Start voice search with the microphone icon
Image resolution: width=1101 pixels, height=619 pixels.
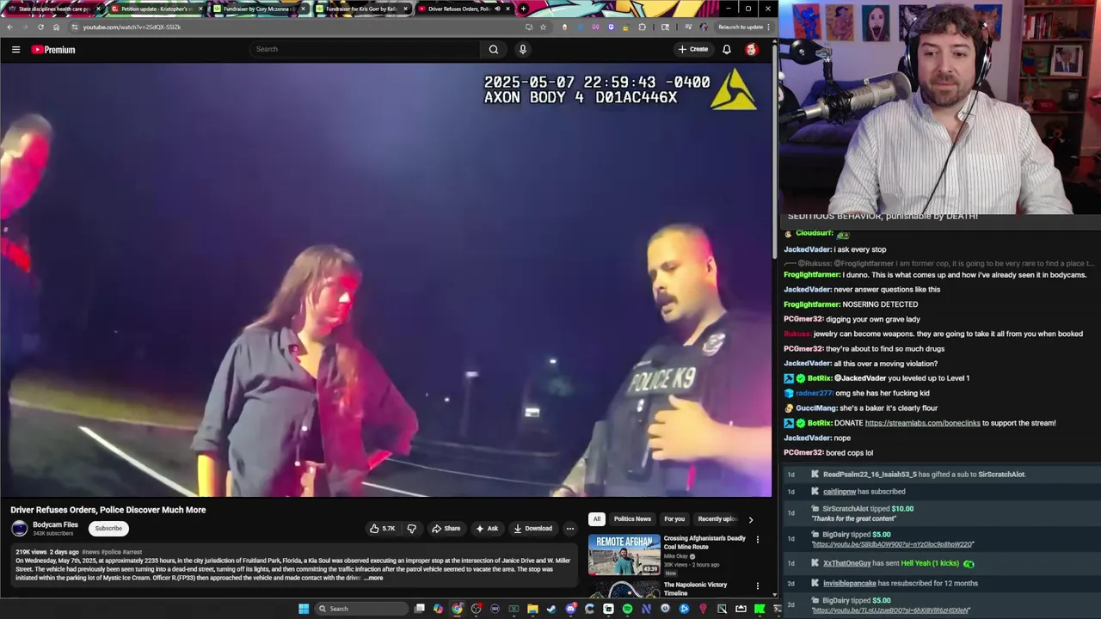(x=522, y=49)
